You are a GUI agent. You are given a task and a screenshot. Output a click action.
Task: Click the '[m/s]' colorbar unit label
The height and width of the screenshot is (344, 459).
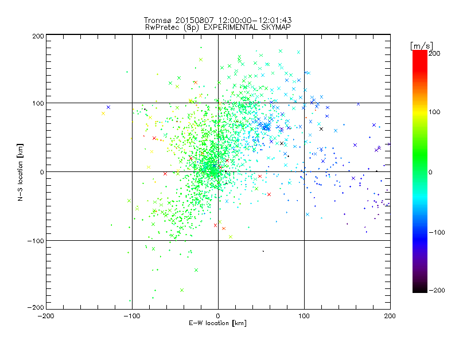point(422,46)
